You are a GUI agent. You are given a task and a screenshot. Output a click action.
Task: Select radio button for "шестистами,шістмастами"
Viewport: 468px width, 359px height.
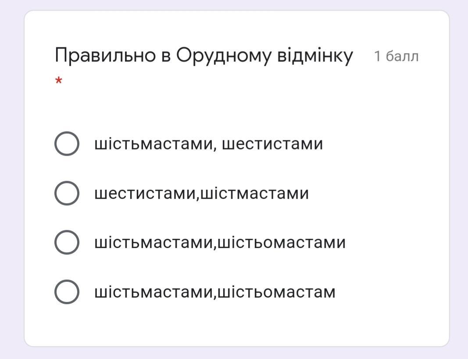point(67,193)
